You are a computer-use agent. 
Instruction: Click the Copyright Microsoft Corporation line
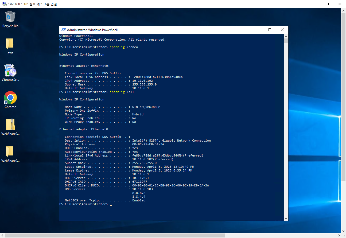(x=112, y=40)
